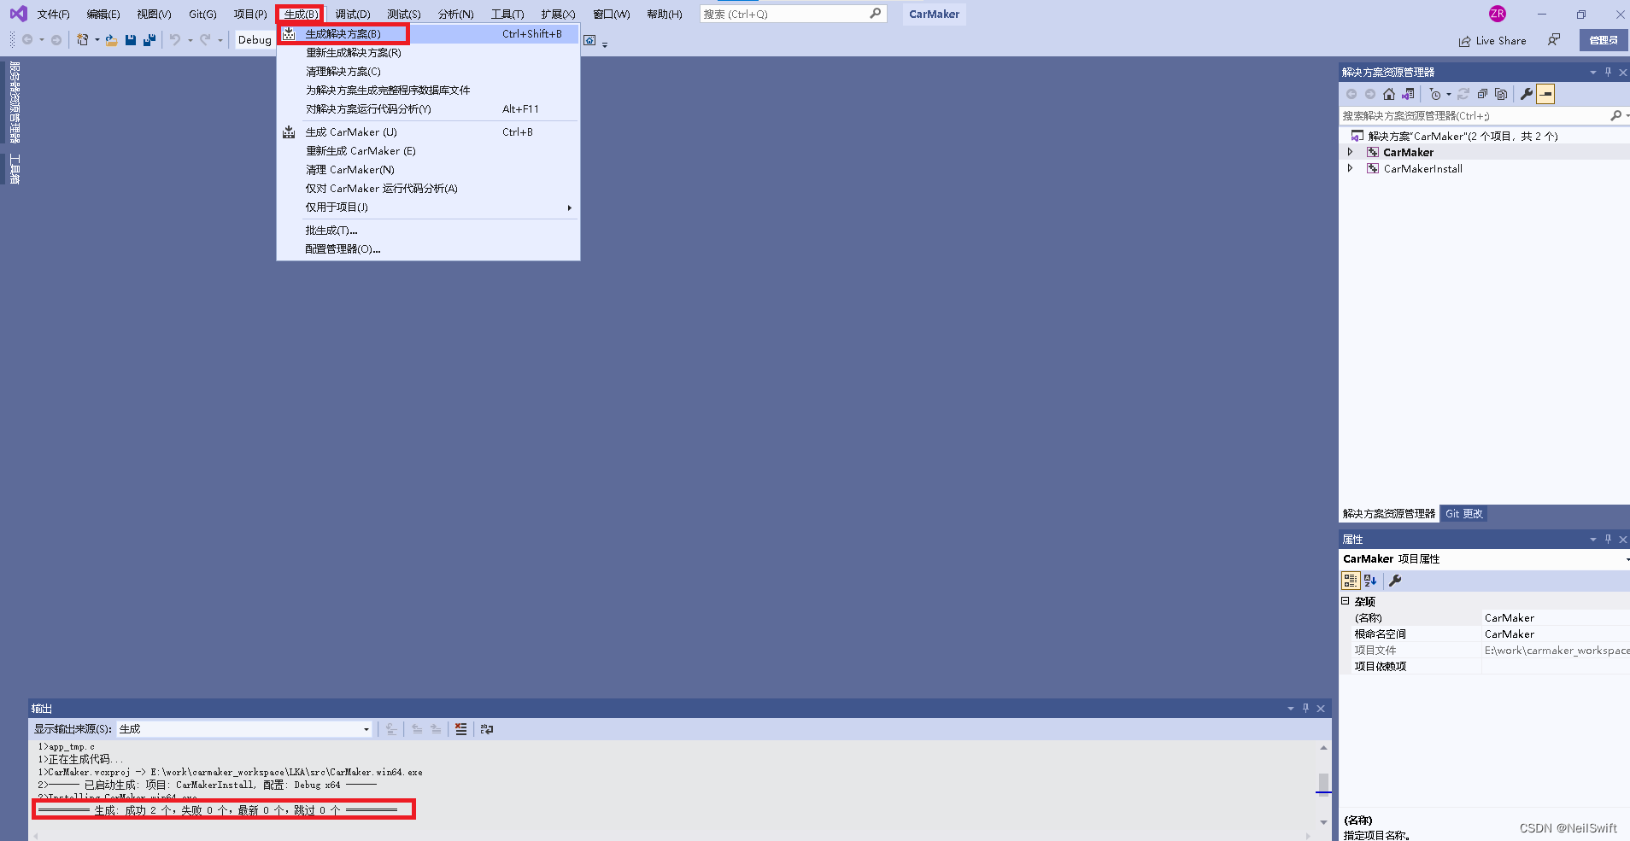Click the Visual Studio logo icon
The image size is (1630, 841).
click(18, 14)
